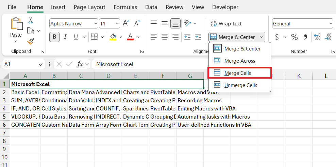Viewport: 336px width, 167px height.
Task: Choose Unmerge Cells option
Action: (x=239, y=85)
